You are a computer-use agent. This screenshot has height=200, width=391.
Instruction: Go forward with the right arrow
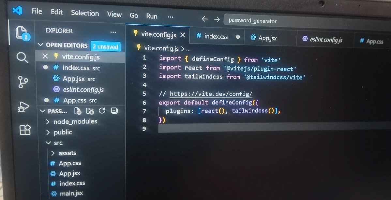[217, 19]
